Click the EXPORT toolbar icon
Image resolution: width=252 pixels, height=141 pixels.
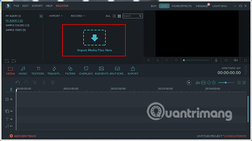coord(133,71)
